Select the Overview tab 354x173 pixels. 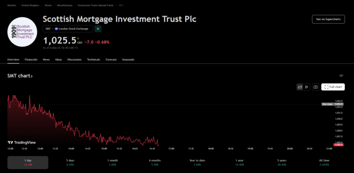[13, 60]
